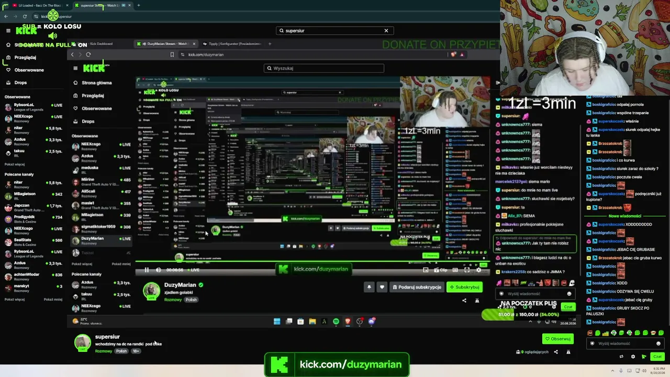The height and width of the screenshot is (377, 670).
Task: Open Drops in the outer Kick sidebar
Action: pyautogui.click(x=20, y=83)
